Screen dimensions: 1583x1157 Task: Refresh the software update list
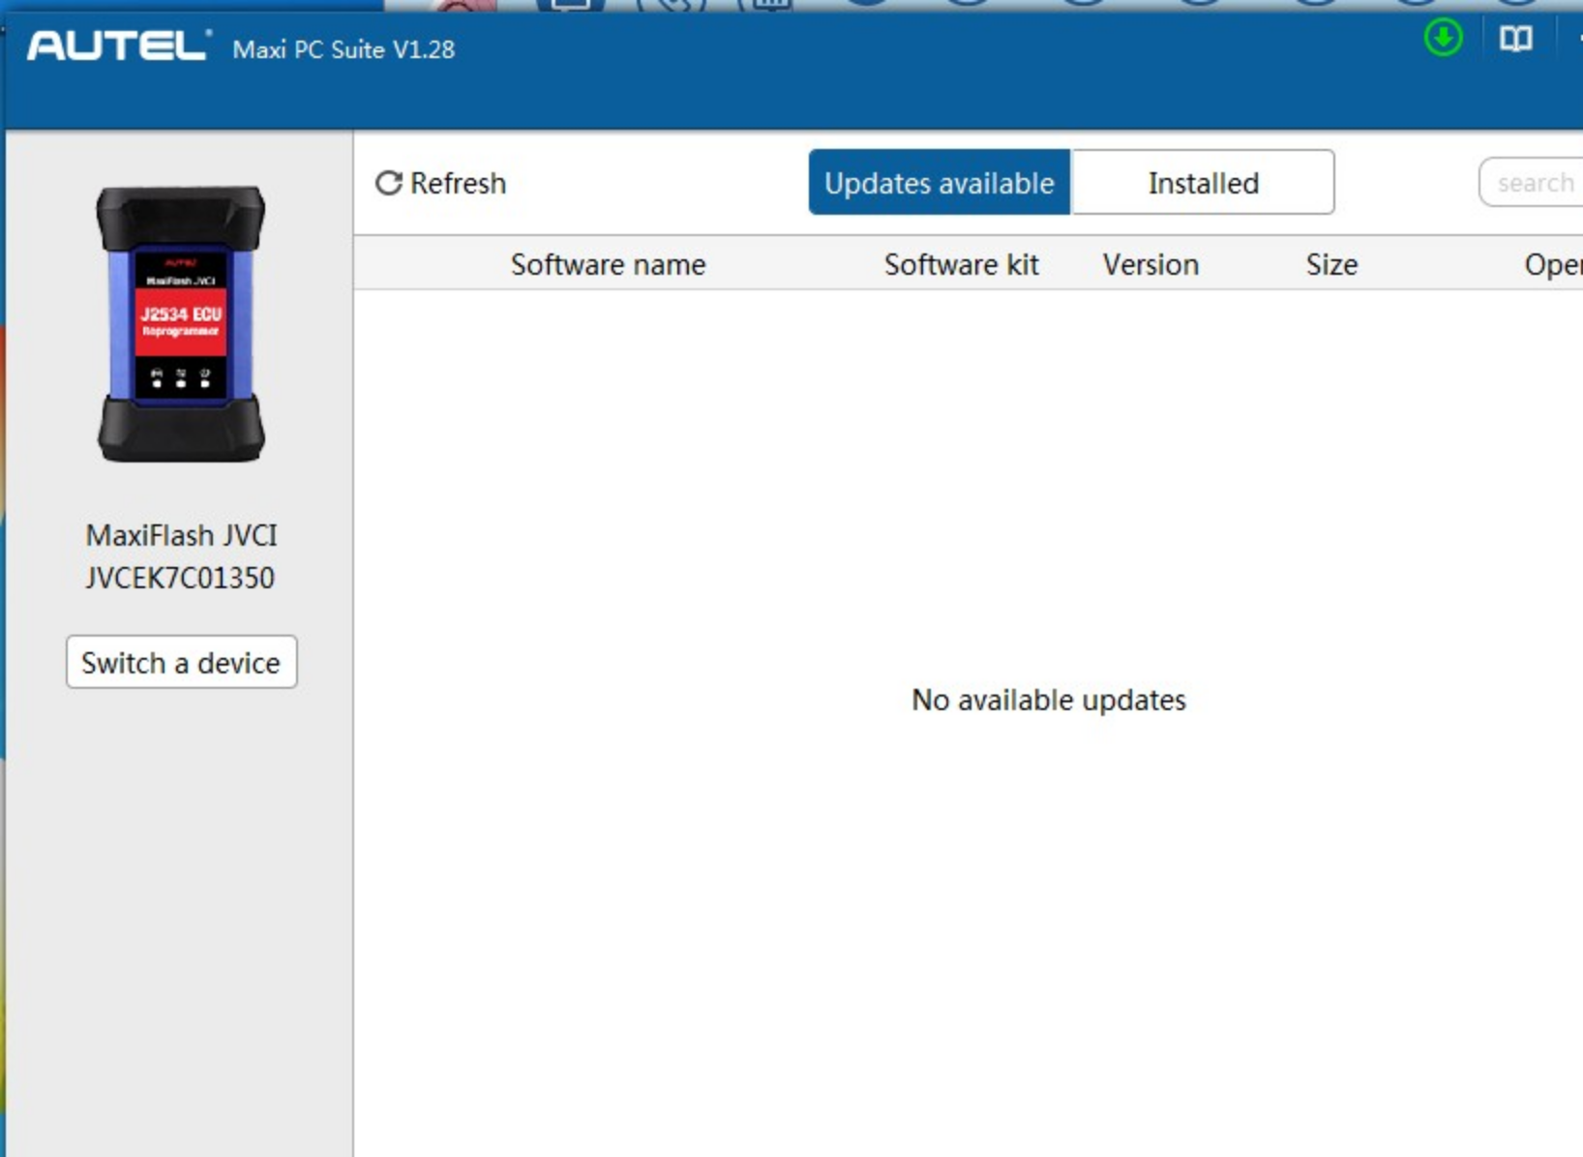[x=441, y=183]
